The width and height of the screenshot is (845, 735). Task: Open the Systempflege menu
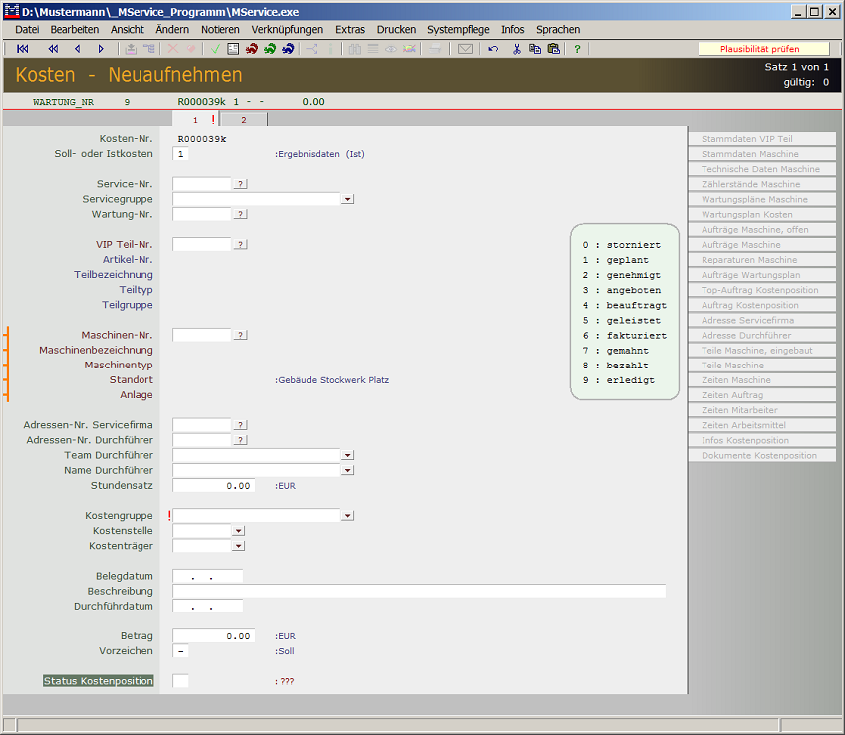(x=458, y=30)
